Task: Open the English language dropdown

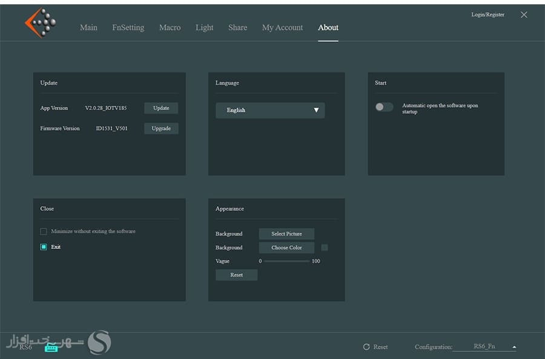Action: 270,110
